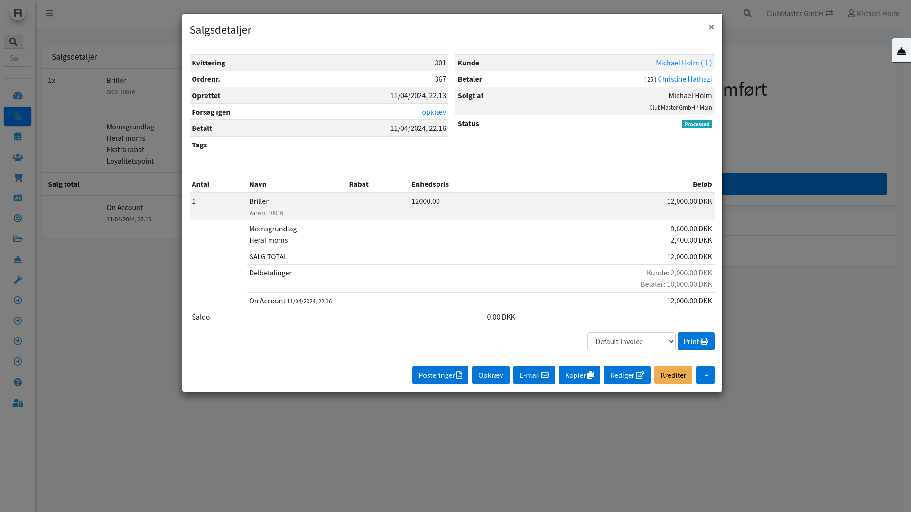
Task: Switch company via ClubMaster GmbH menu
Action: point(799,13)
